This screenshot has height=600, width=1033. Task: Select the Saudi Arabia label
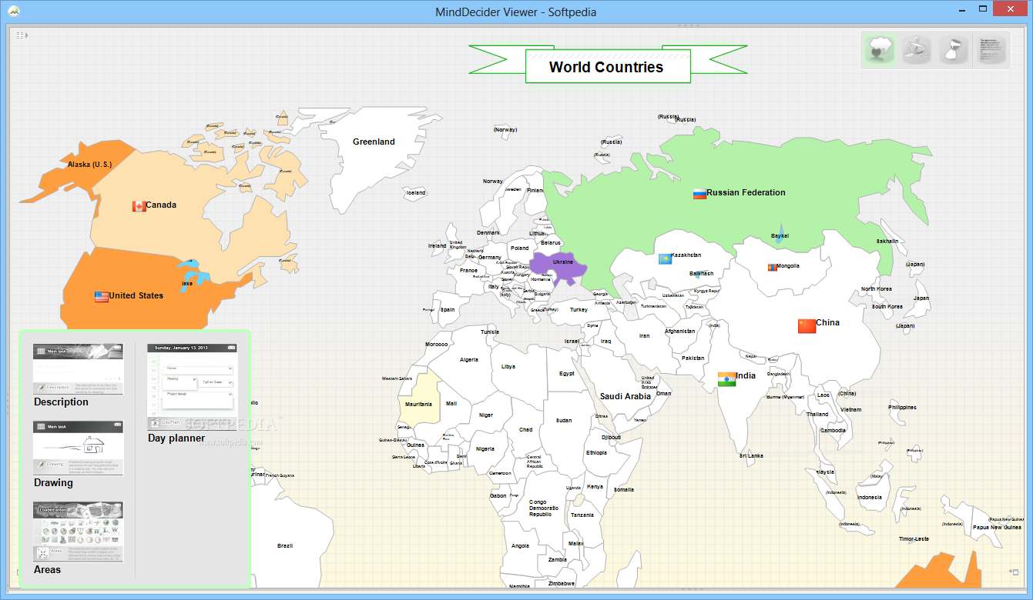point(626,396)
